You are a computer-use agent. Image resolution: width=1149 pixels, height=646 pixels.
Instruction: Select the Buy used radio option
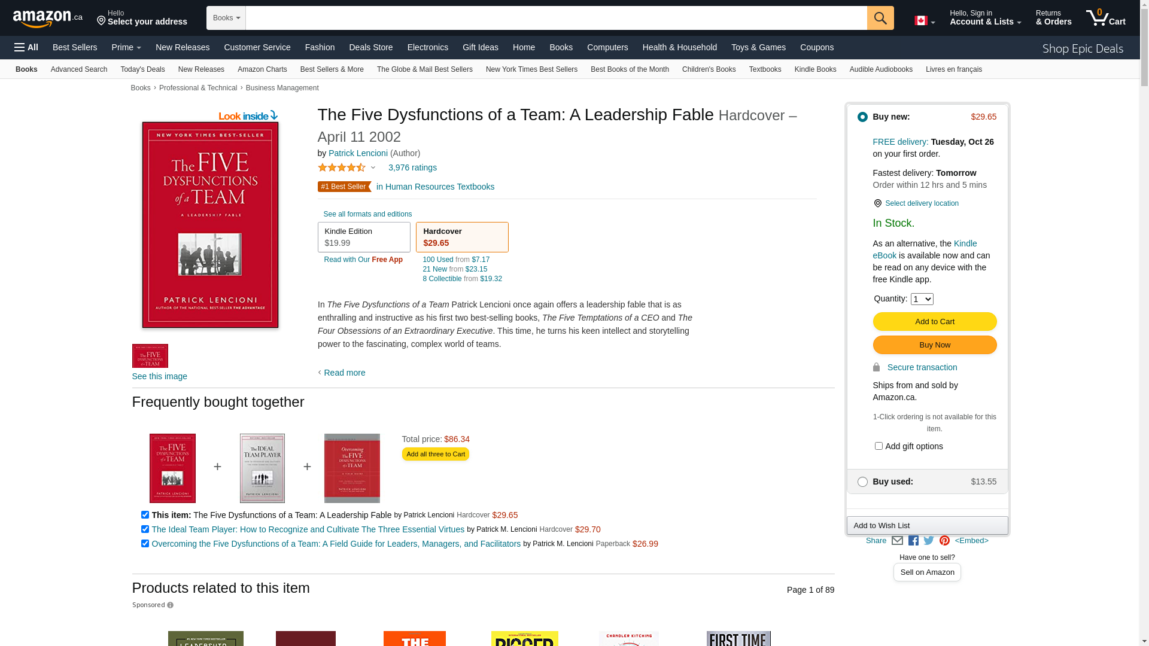(862, 482)
